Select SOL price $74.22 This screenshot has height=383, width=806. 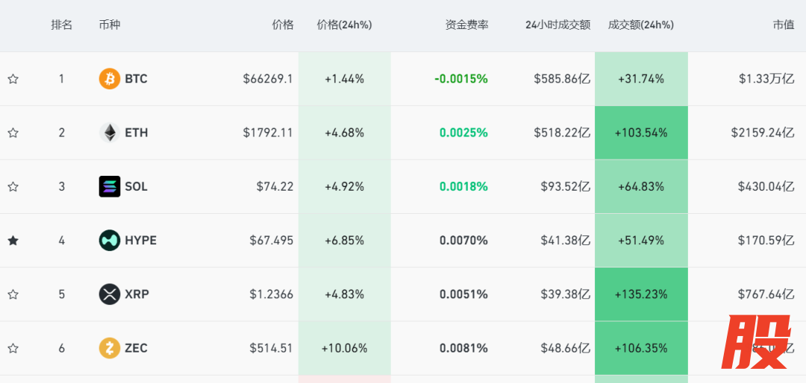(x=275, y=187)
